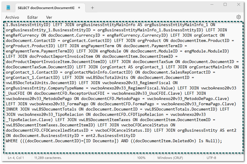This screenshot has width=247, height=164.
Task: Click 'vwLBSDocTotalUnits.DocumentID)' text
Action: [x=41, y=83]
